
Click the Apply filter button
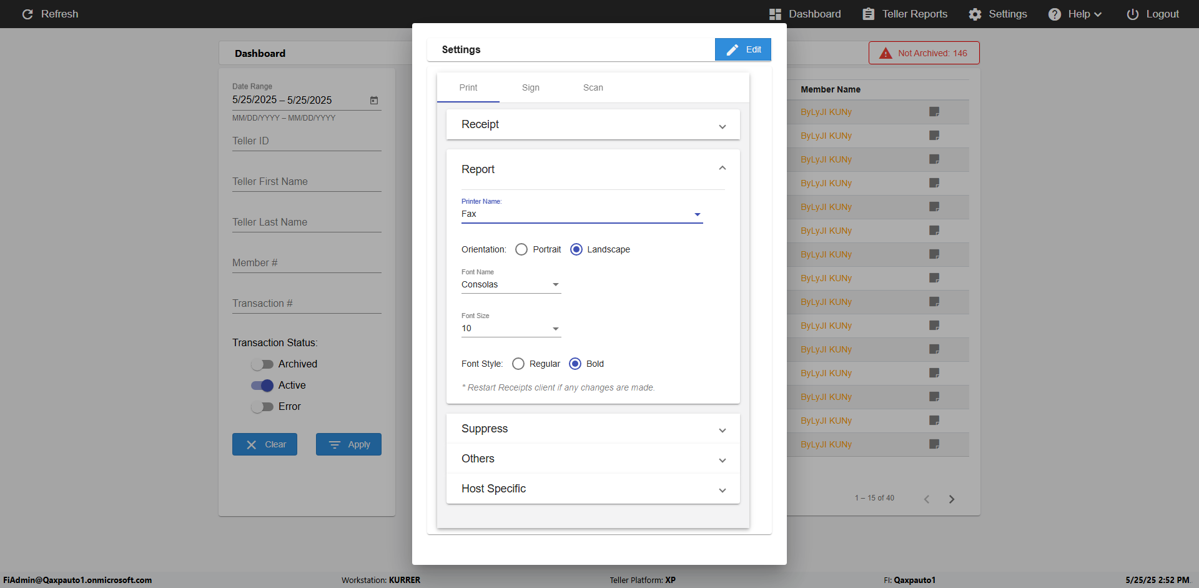(x=348, y=444)
